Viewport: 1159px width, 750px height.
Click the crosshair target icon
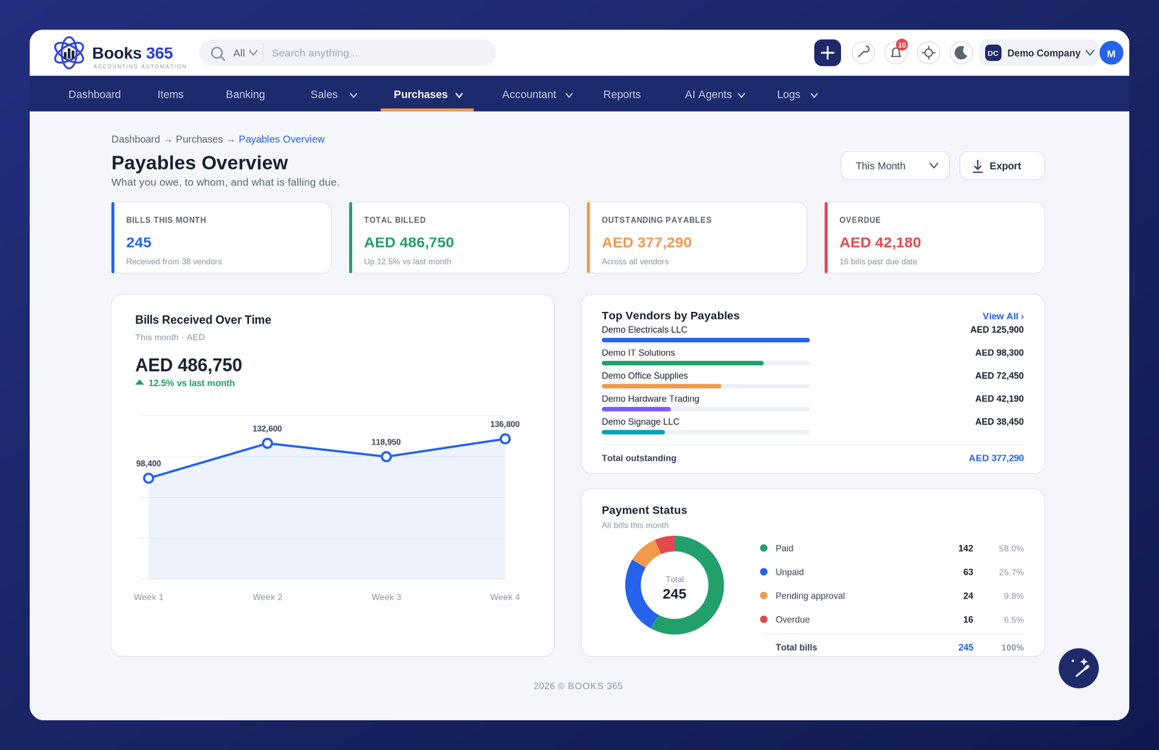pos(929,53)
